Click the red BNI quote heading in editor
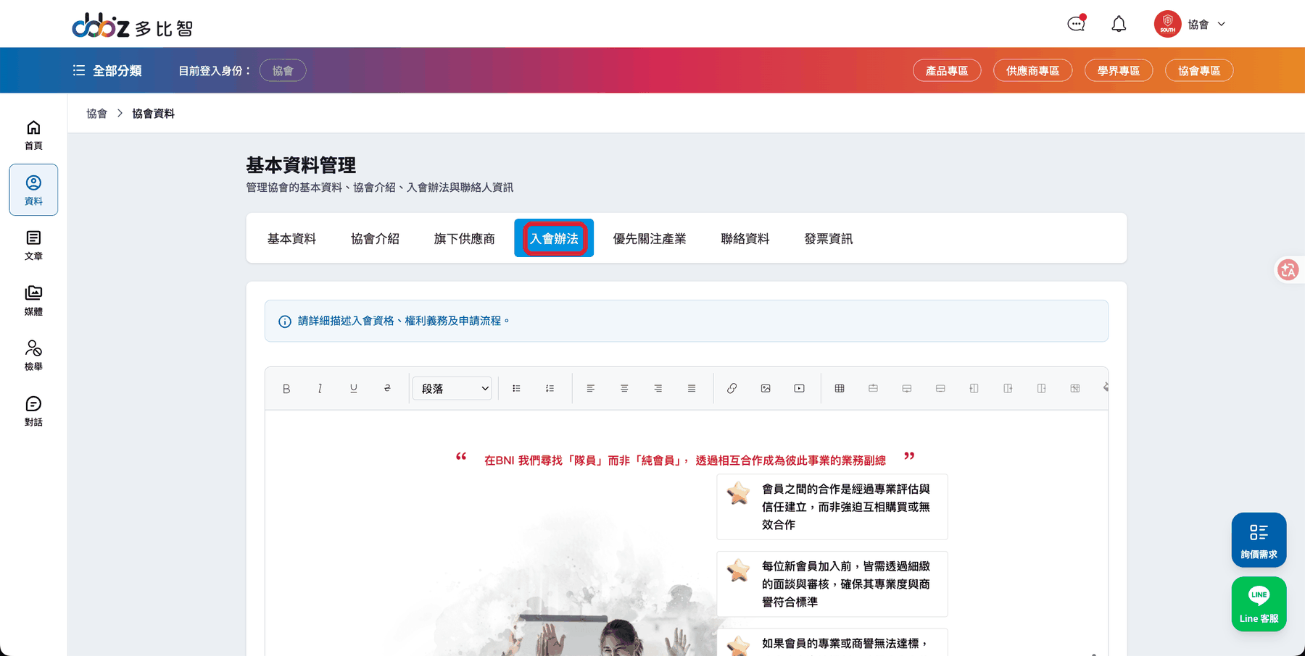 click(x=685, y=460)
